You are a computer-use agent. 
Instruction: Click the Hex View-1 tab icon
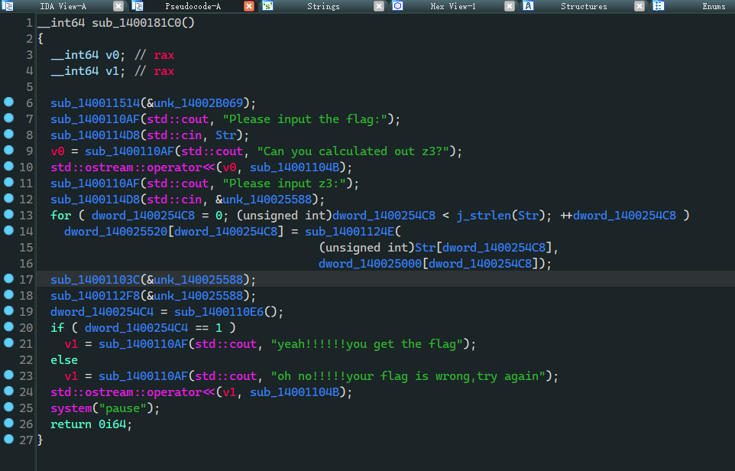coord(398,6)
